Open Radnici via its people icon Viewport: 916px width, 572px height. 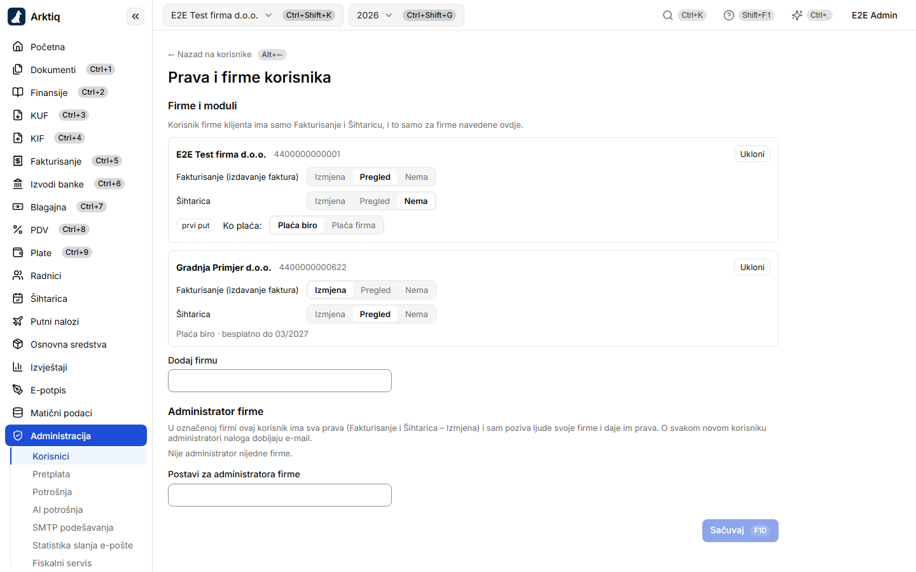tap(18, 275)
